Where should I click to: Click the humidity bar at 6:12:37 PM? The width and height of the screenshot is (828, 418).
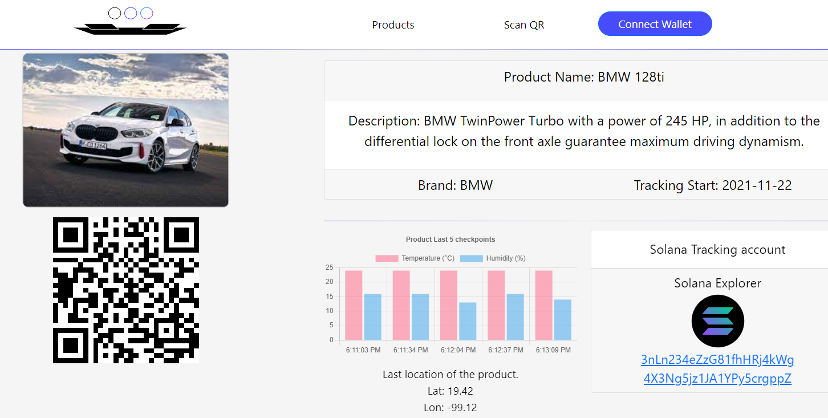click(x=515, y=316)
